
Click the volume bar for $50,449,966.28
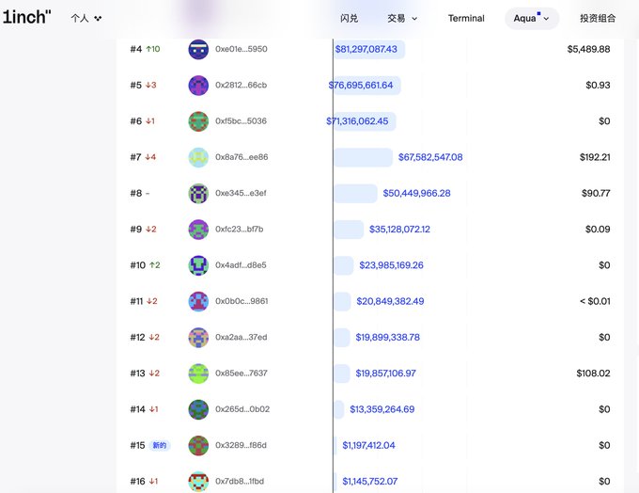[356, 193]
